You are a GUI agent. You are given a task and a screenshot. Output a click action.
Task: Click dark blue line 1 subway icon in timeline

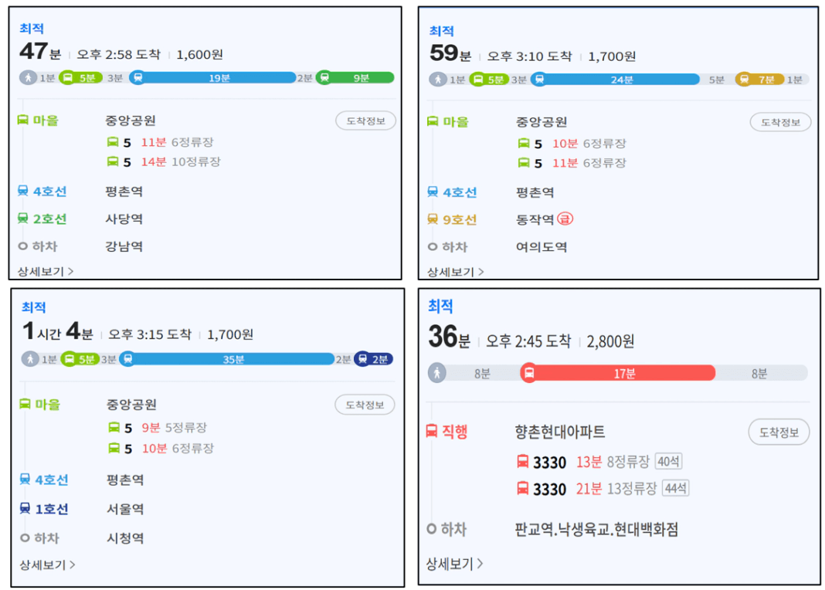click(x=362, y=359)
